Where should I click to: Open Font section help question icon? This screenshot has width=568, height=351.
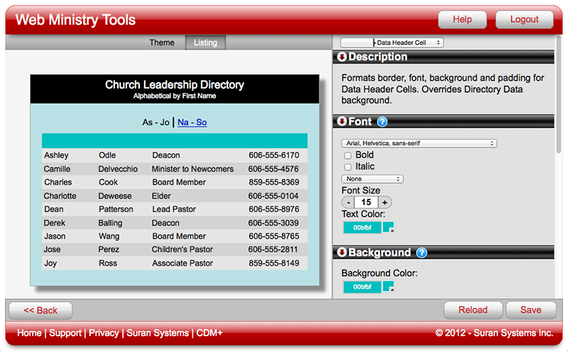pyautogui.click(x=383, y=122)
